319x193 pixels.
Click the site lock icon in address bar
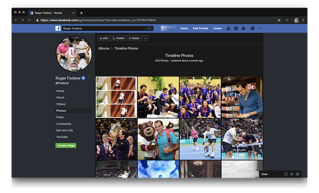(x=37, y=20)
